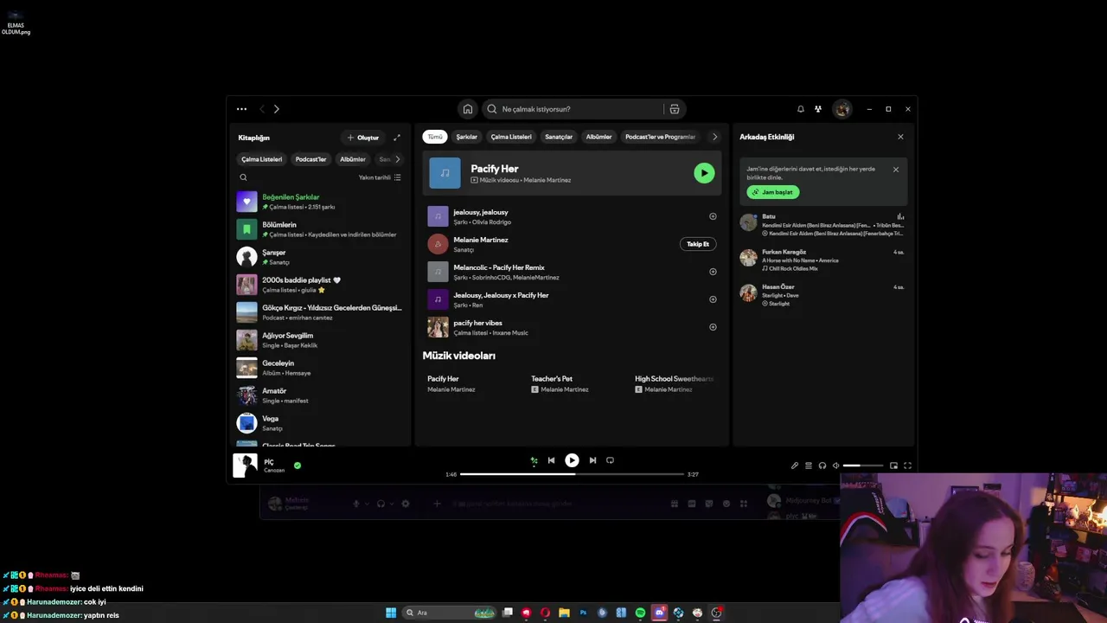Open the play queue
Screen dimensions: 1107x623
coord(809,466)
